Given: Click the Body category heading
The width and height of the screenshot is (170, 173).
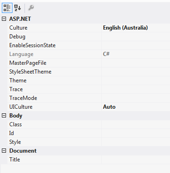Looking at the screenshot, I should tap(16, 116).
